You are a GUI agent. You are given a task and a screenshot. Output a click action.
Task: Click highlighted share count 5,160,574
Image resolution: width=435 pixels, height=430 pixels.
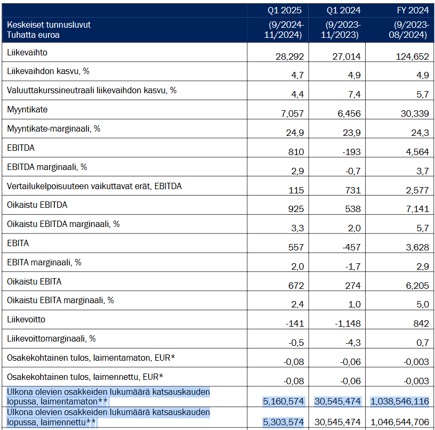coord(283,401)
